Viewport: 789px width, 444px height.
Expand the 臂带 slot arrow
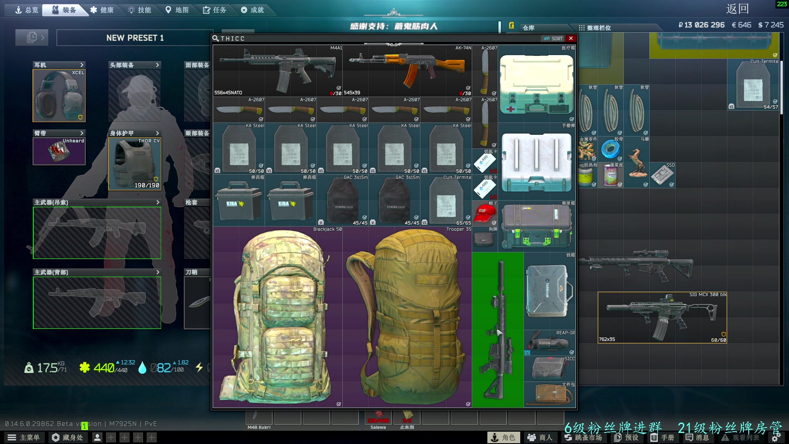82,133
